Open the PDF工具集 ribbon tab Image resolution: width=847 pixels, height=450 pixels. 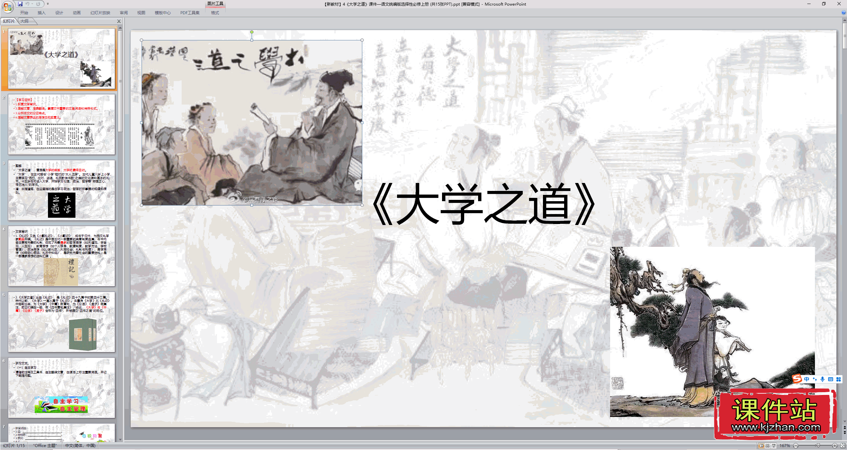[x=190, y=13]
